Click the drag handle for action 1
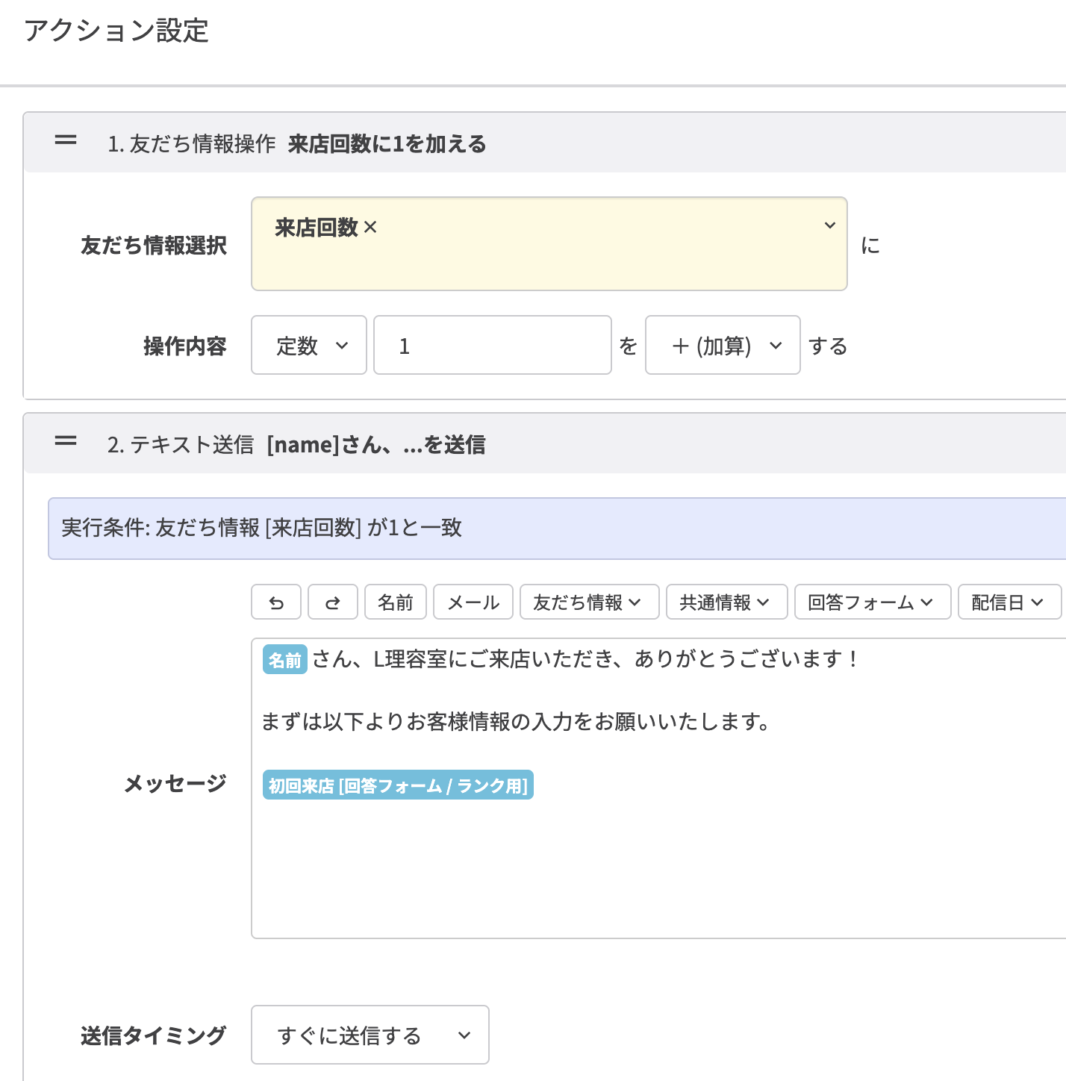The width and height of the screenshot is (1066, 1081). (x=66, y=140)
